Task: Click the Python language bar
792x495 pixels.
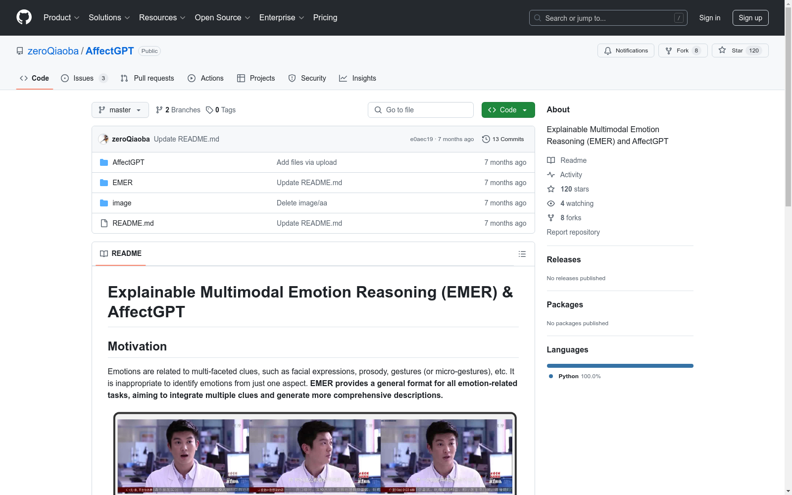Action: pyautogui.click(x=620, y=366)
